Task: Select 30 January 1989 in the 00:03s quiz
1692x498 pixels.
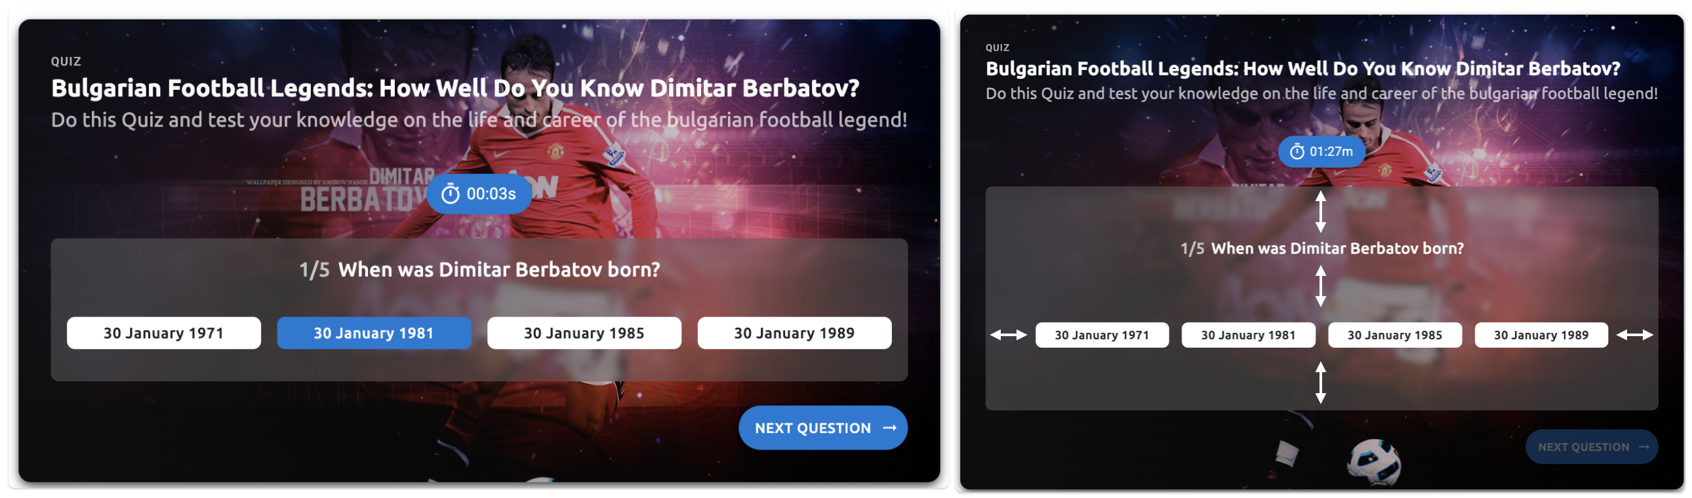Action: (x=794, y=334)
